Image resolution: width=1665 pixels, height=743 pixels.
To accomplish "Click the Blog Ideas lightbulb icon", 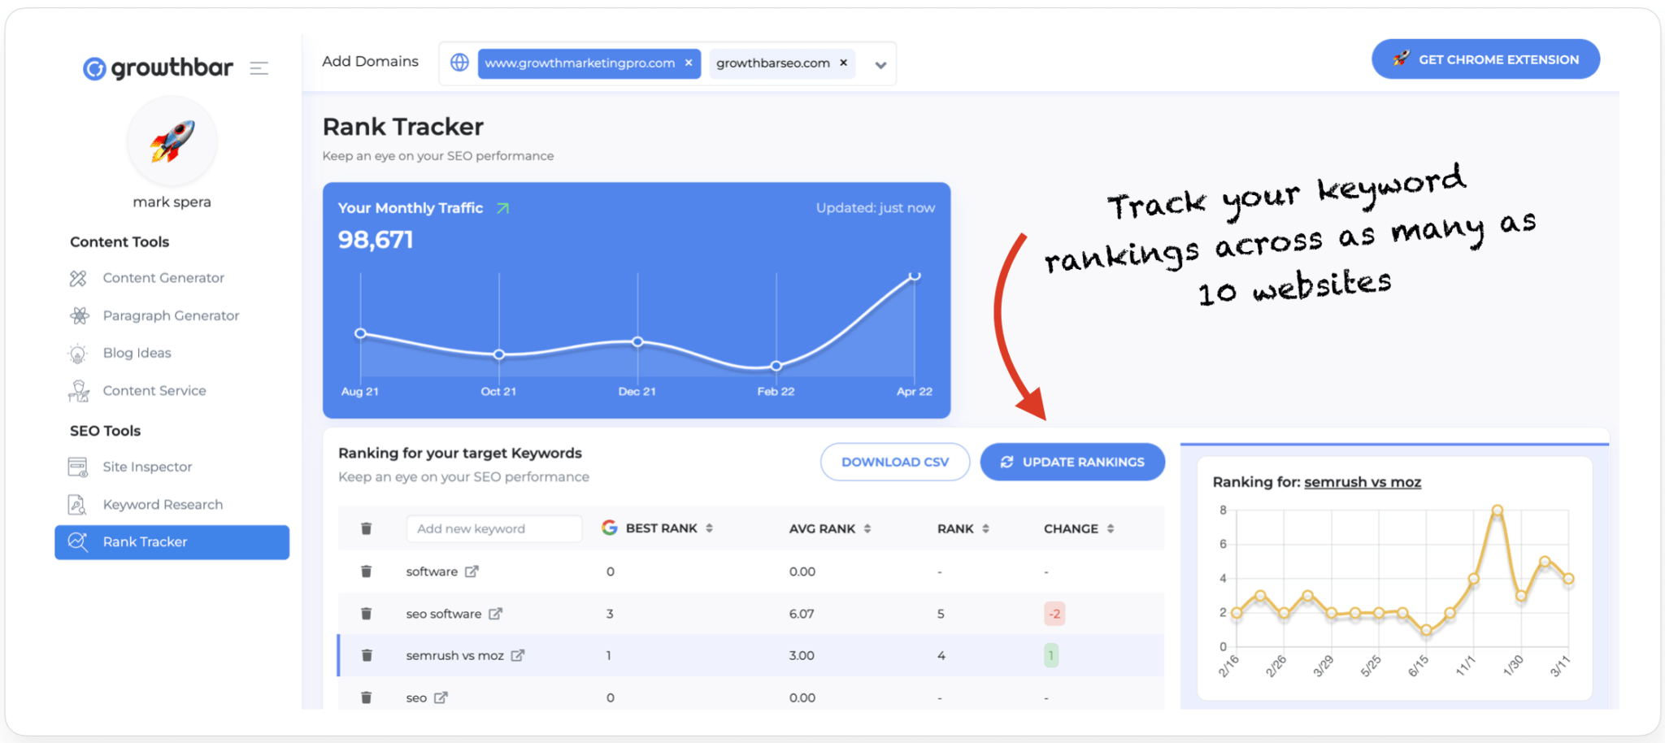I will click(x=77, y=354).
